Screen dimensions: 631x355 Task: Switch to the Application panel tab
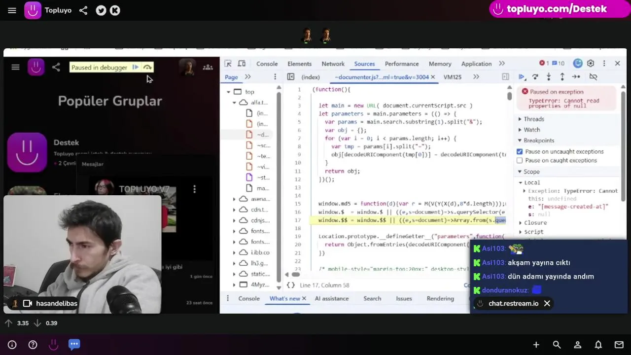(x=476, y=64)
